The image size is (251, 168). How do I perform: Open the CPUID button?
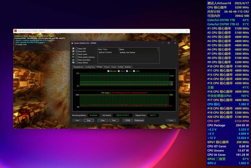127,120
